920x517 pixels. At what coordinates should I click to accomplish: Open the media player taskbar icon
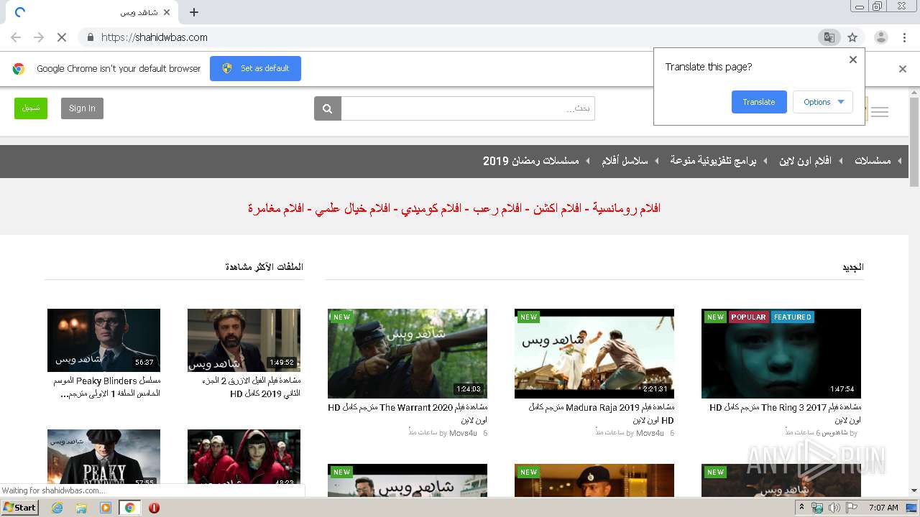point(106,508)
